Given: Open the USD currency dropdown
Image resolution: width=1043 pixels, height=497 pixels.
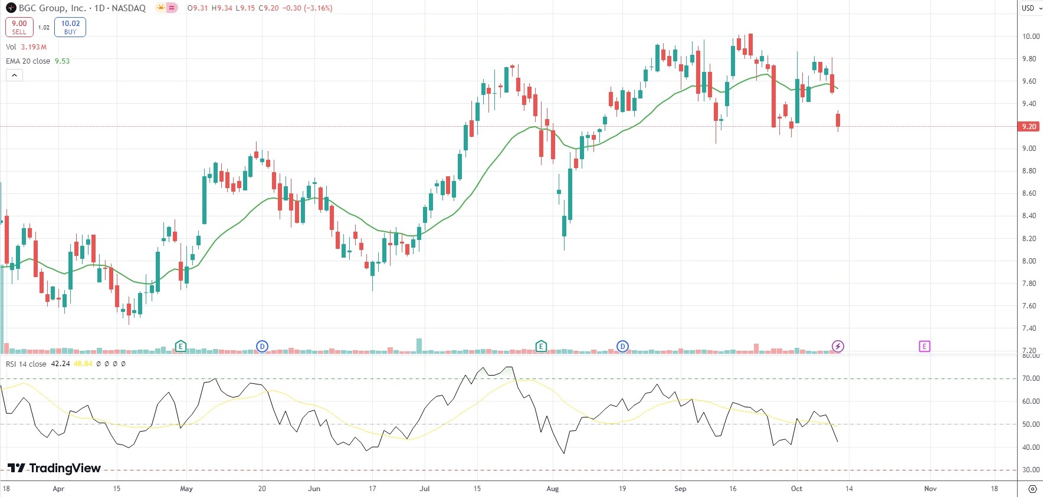Looking at the screenshot, I should click(1028, 8).
